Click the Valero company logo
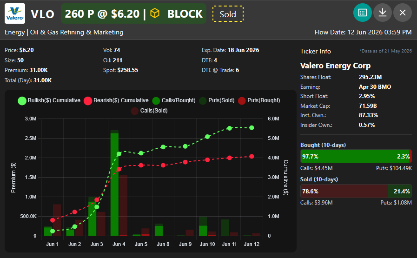The width and height of the screenshot is (417, 258). pyautogui.click(x=15, y=13)
